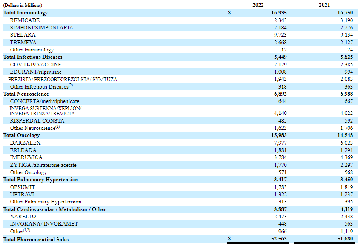Screen dimensions: 358x246
Task: Click EDURANT/rilpivirine row label
Action: [x=36, y=72]
